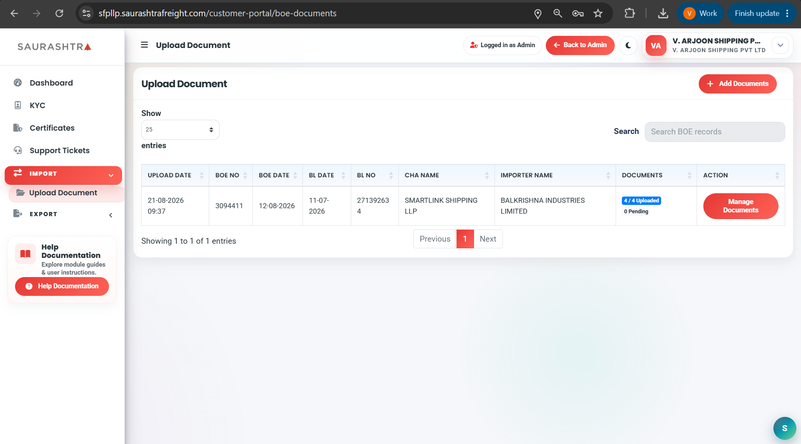Click Add Documents button
This screenshot has height=444, width=801.
click(x=738, y=84)
